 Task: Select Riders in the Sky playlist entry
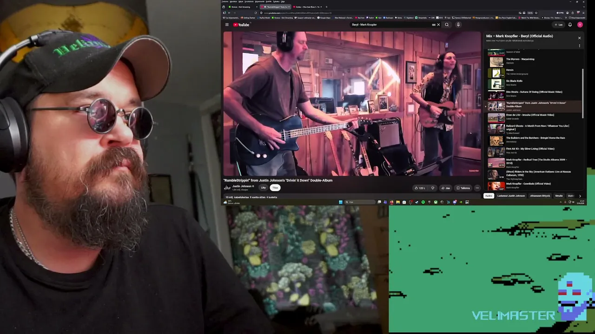pos(535,174)
